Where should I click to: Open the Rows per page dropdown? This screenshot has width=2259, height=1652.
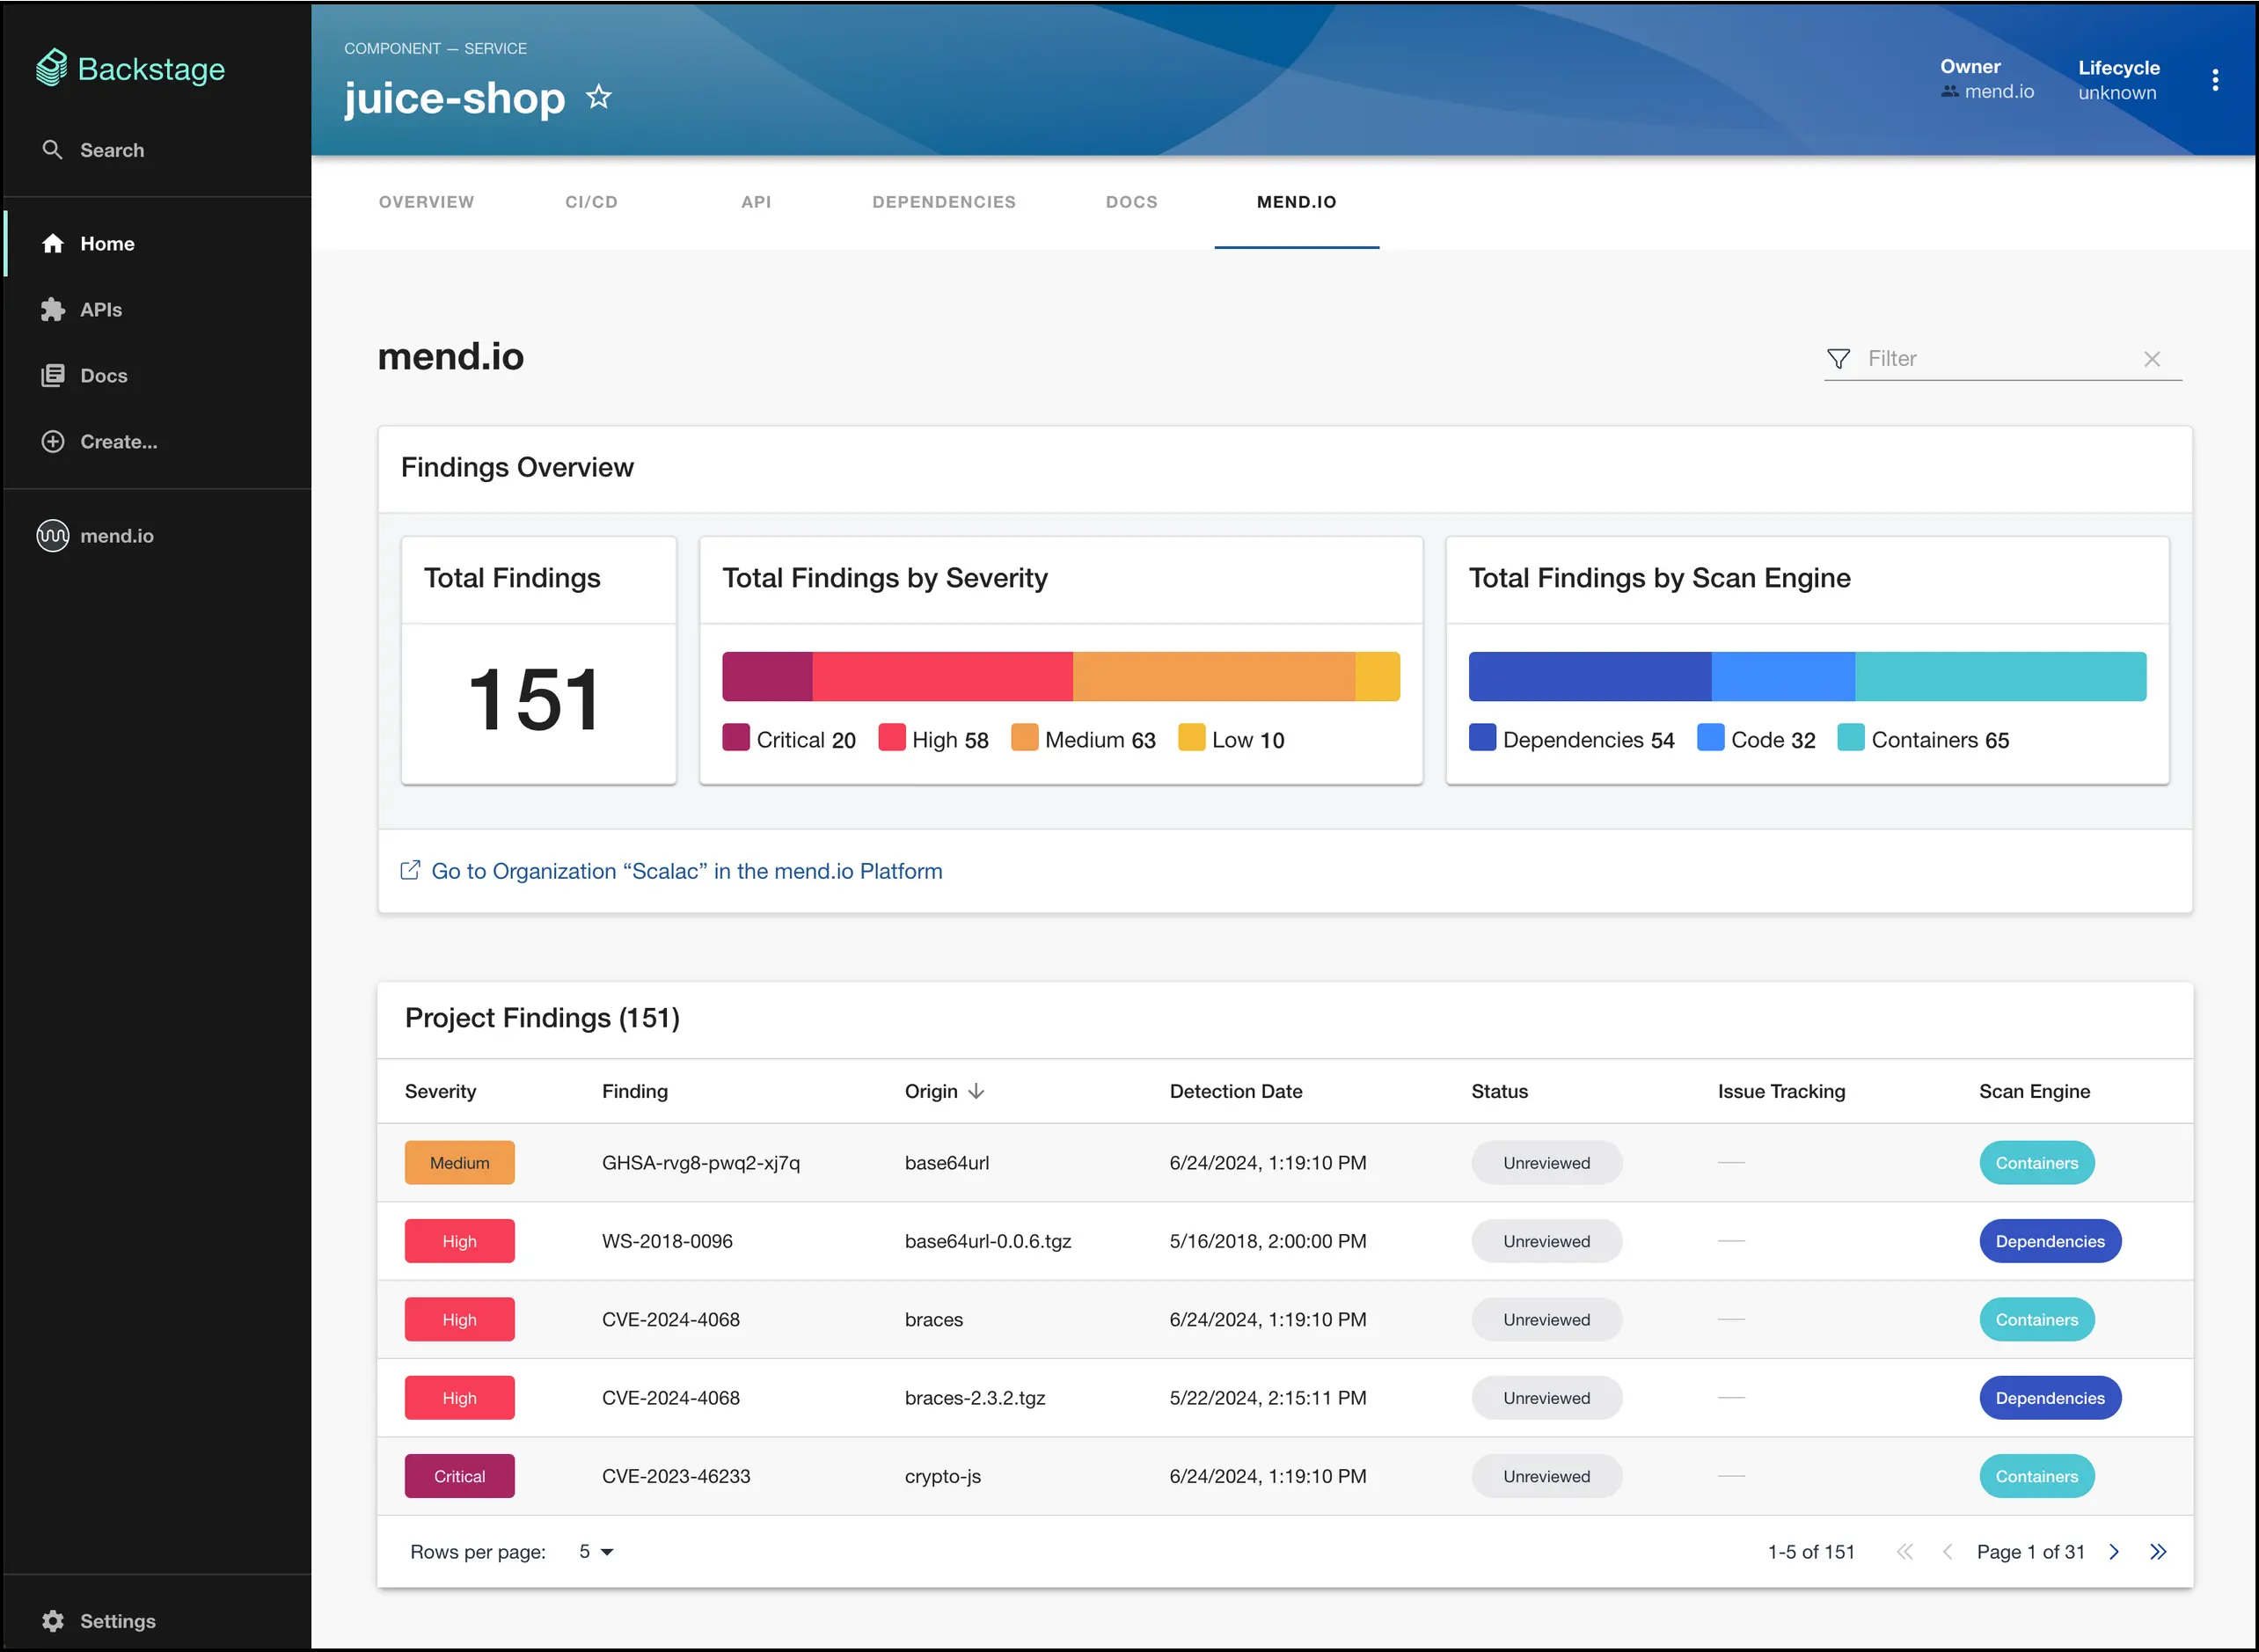pyautogui.click(x=596, y=1552)
